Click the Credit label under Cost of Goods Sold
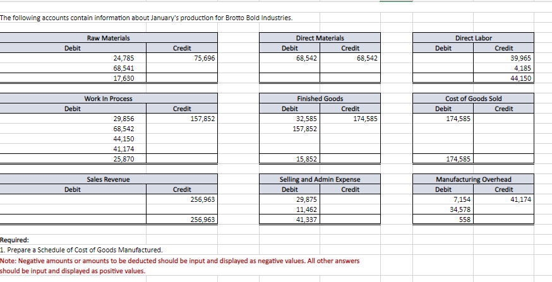This screenshot has height=282, width=552. 504,109
